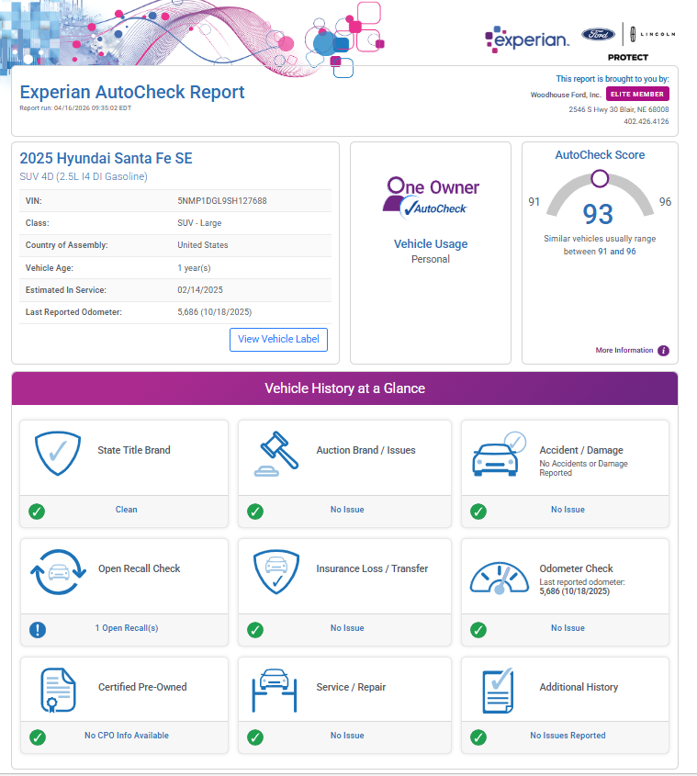Click Woodhouse Ford, Inc. dealer name
Screen dimensions: 697x776
pos(566,95)
